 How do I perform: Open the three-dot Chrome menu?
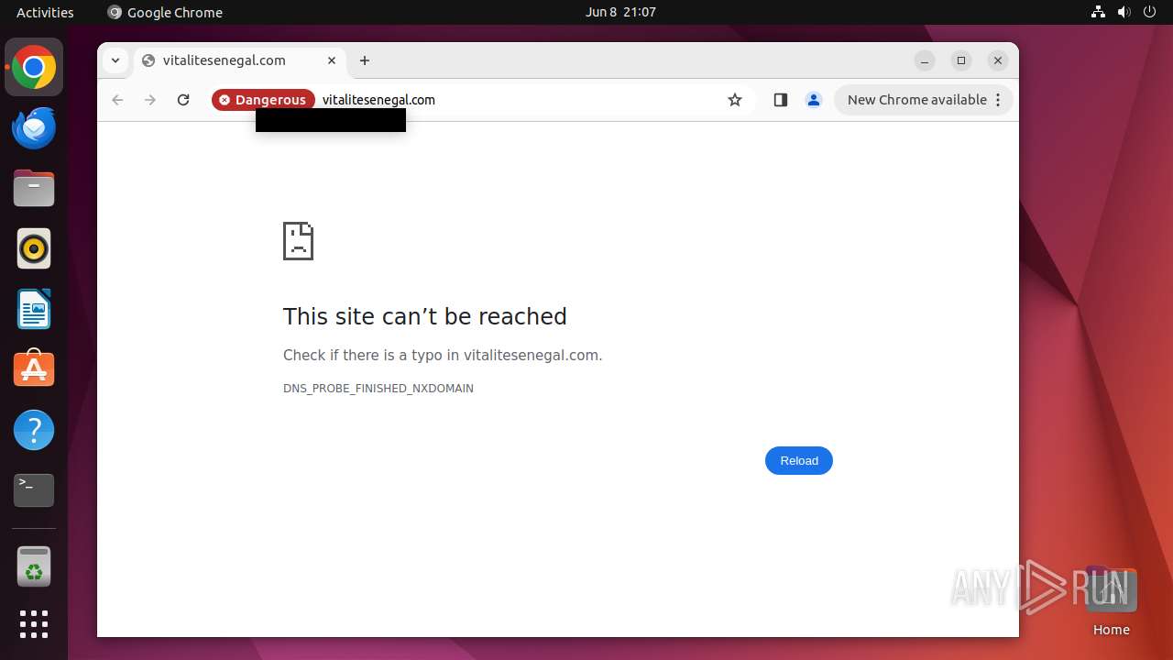pyautogui.click(x=998, y=100)
